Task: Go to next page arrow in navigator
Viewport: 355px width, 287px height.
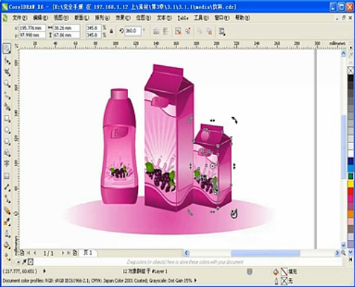Action: (63, 253)
